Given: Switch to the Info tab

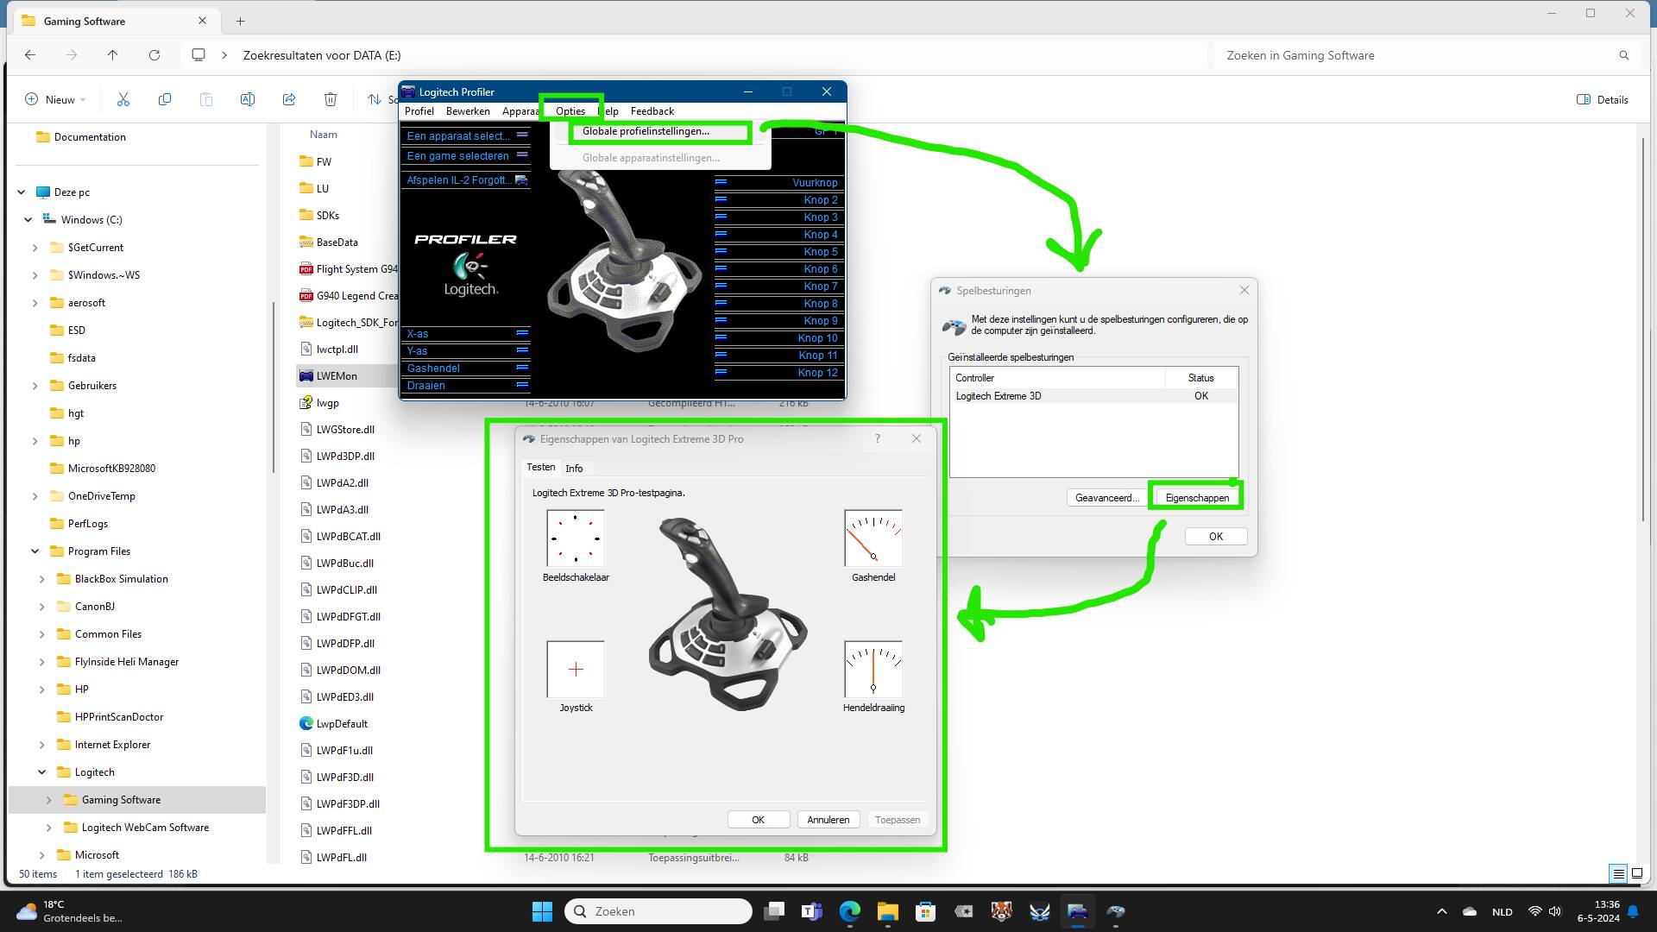Looking at the screenshot, I should pos(575,468).
